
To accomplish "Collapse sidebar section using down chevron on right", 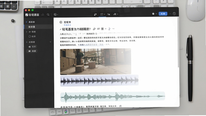I will point(50,42).
